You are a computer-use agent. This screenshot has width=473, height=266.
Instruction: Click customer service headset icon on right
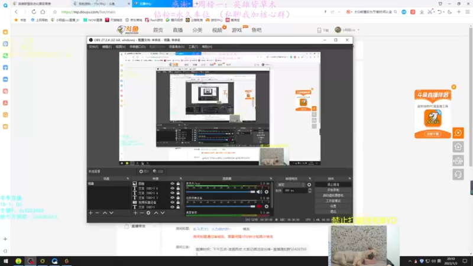point(458,174)
